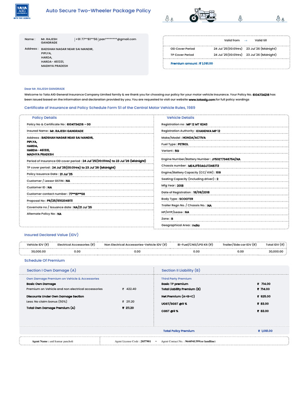Click the Make/Model HONDA/ACTIVA row

[184, 138]
